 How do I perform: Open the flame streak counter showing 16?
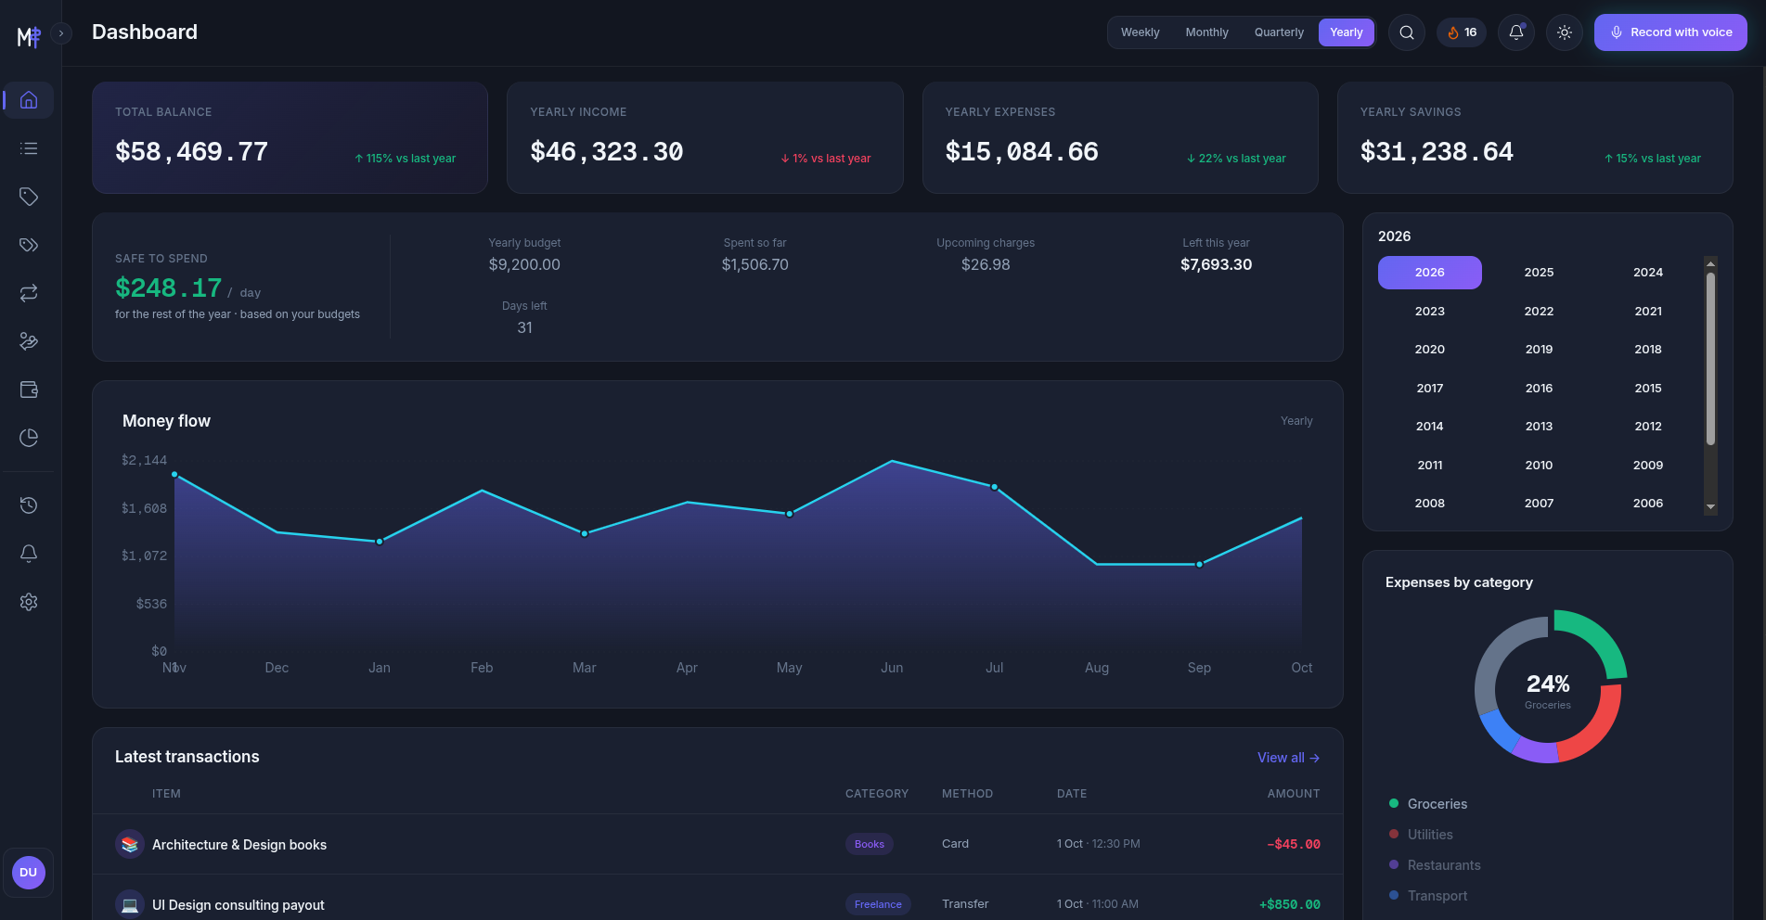click(1462, 32)
